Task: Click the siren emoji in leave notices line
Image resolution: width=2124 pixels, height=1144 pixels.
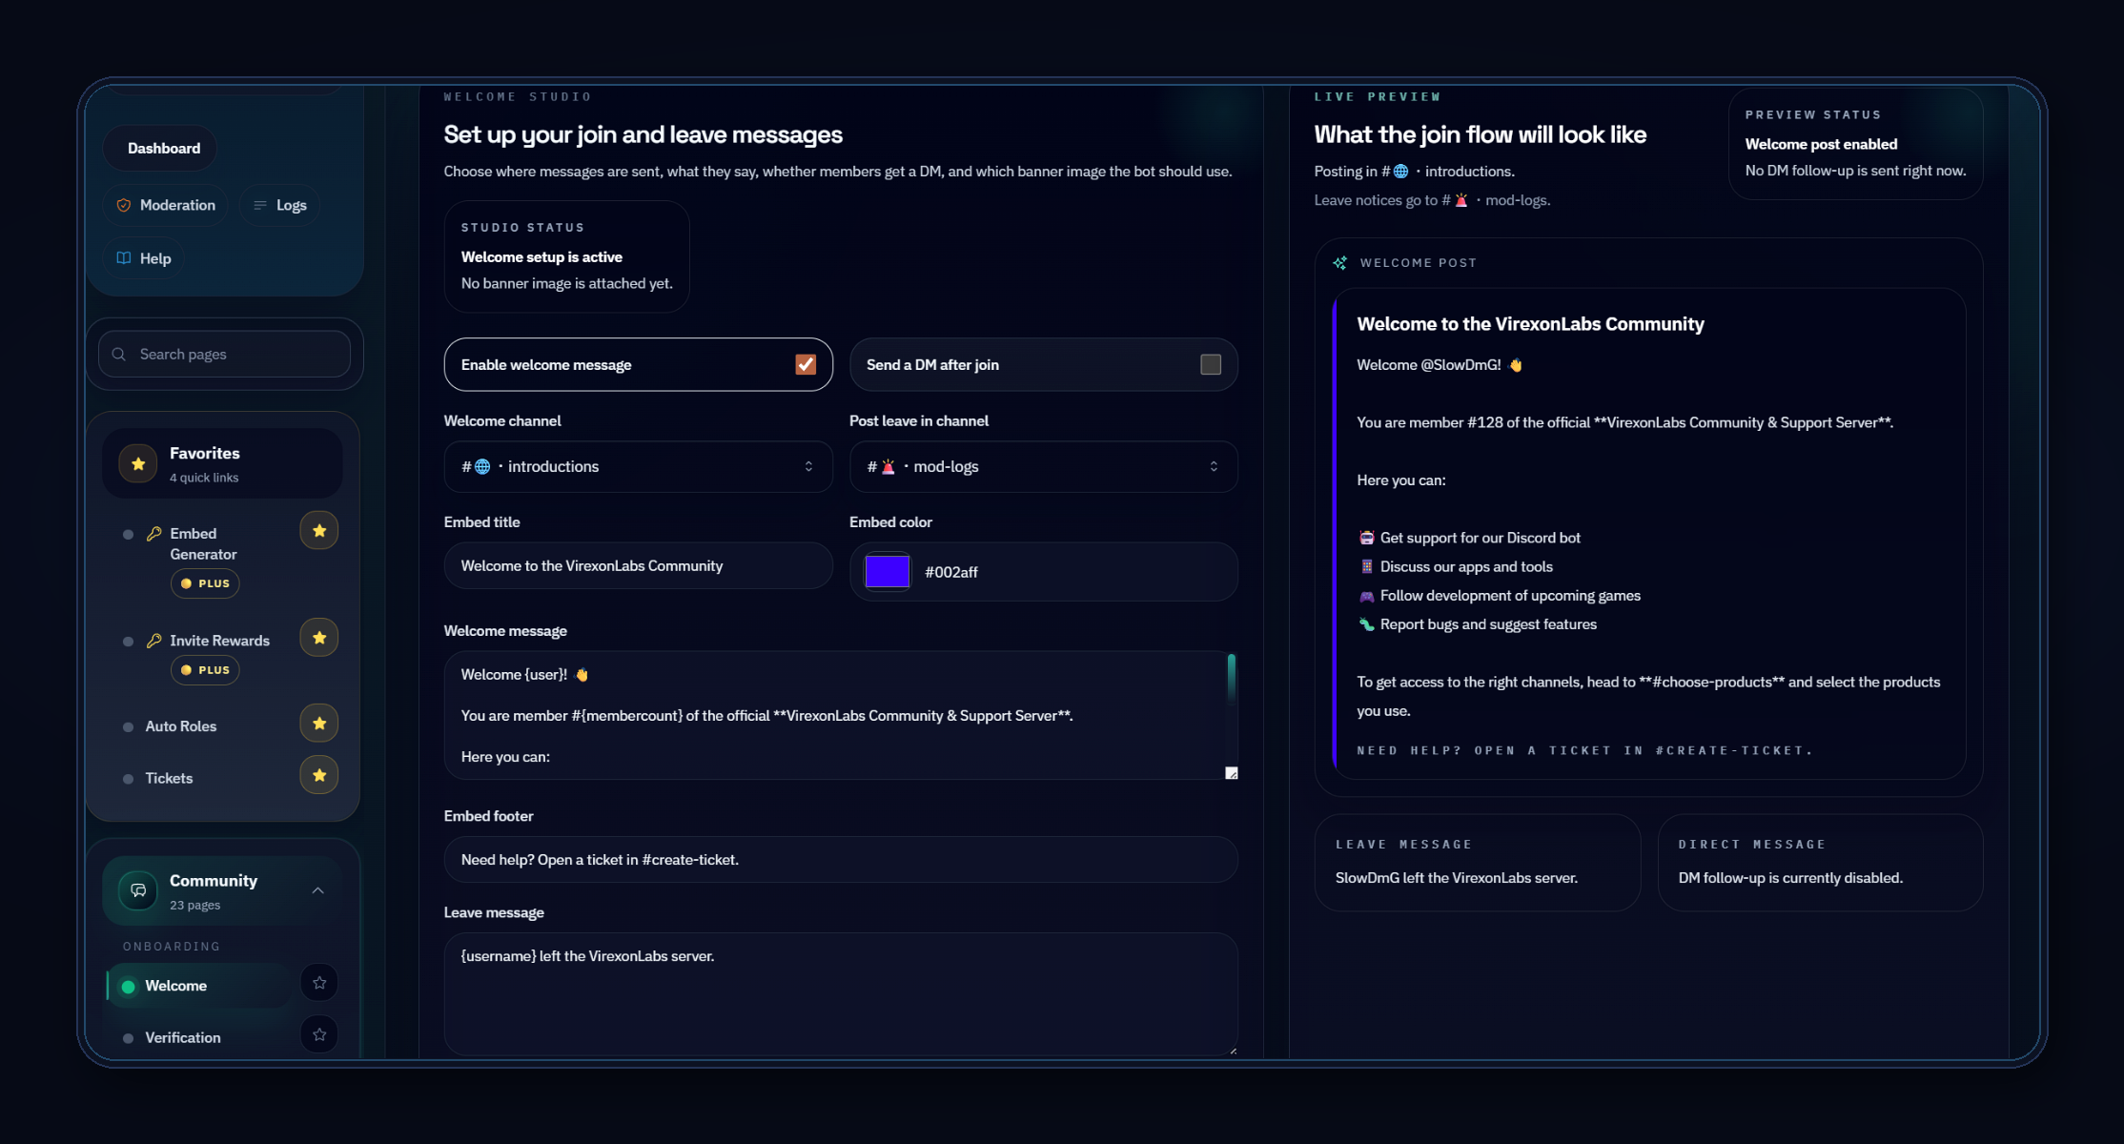Action: (x=1461, y=200)
